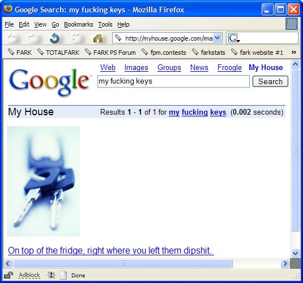Image resolution: width=303 pixels, height=283 pixels.
Task: Click the URL address bar field
Action: [167, 38]
